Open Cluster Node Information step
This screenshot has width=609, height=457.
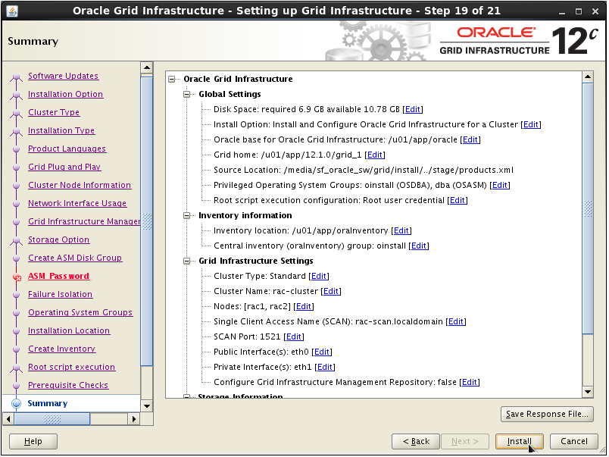(x=80, y=186)
